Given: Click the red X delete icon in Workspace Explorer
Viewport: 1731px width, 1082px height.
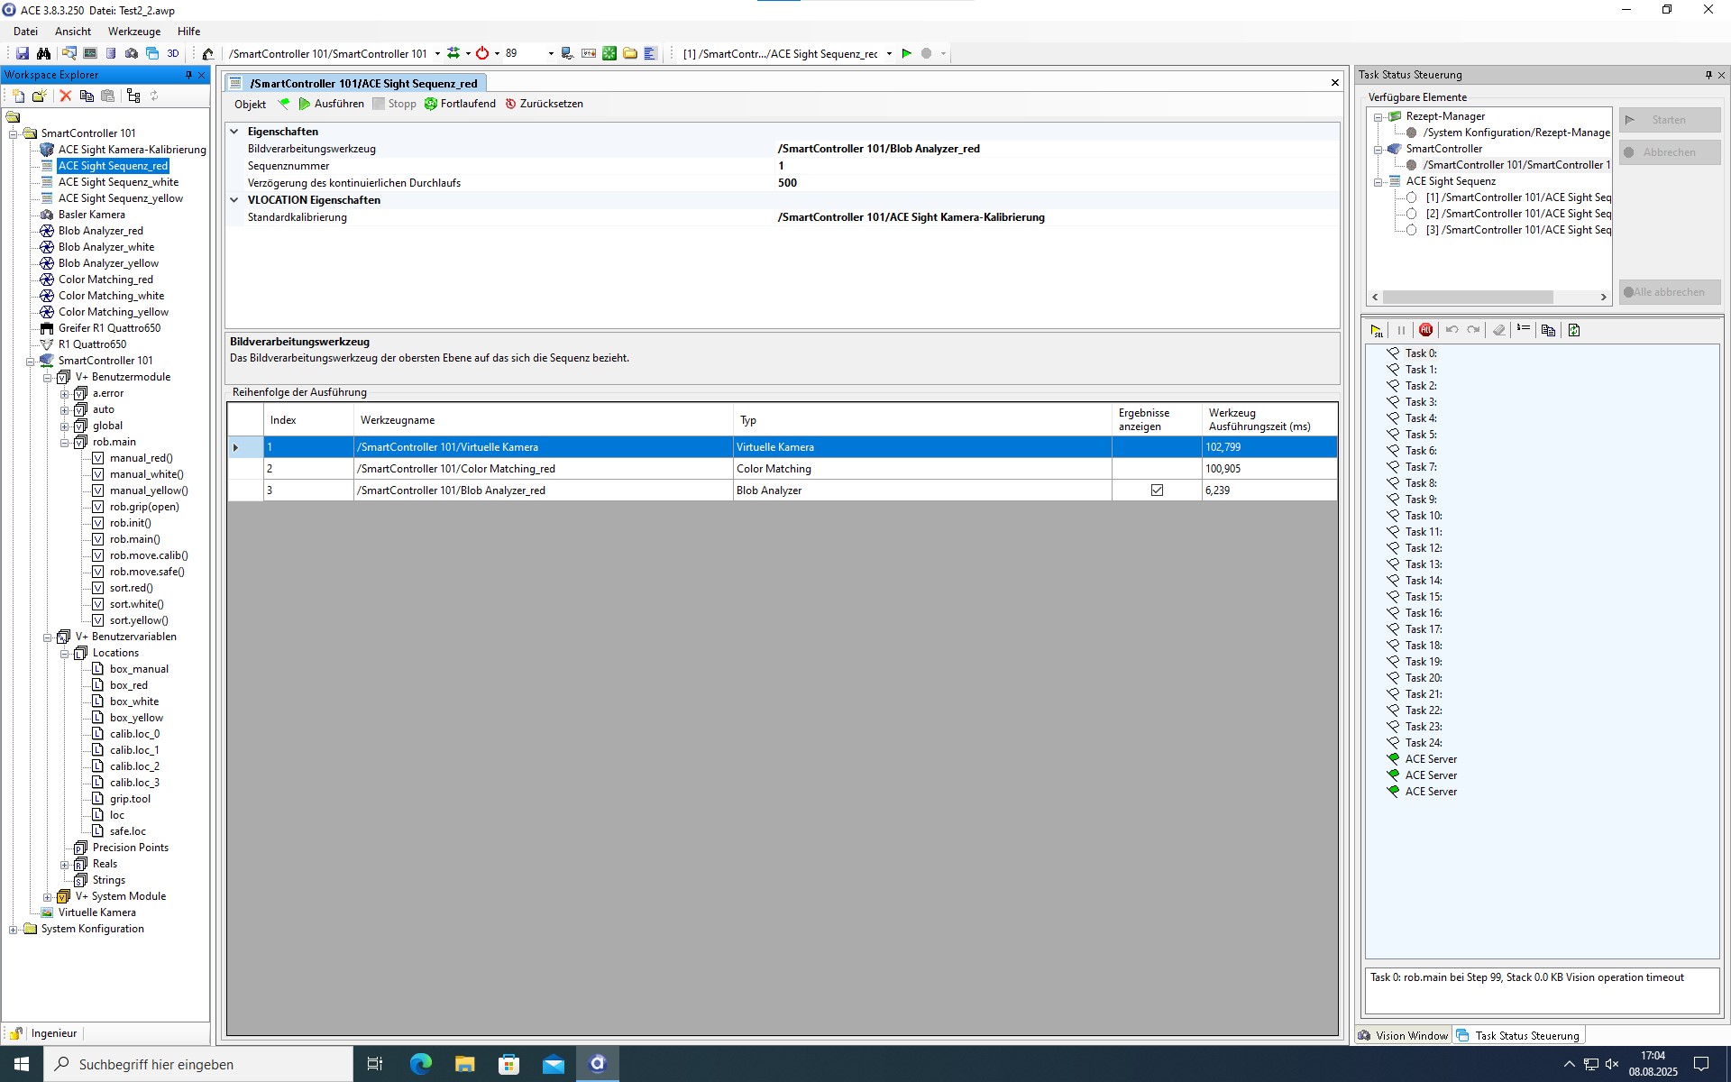Looking at the screenshot, I should click(x=65, y=96).
